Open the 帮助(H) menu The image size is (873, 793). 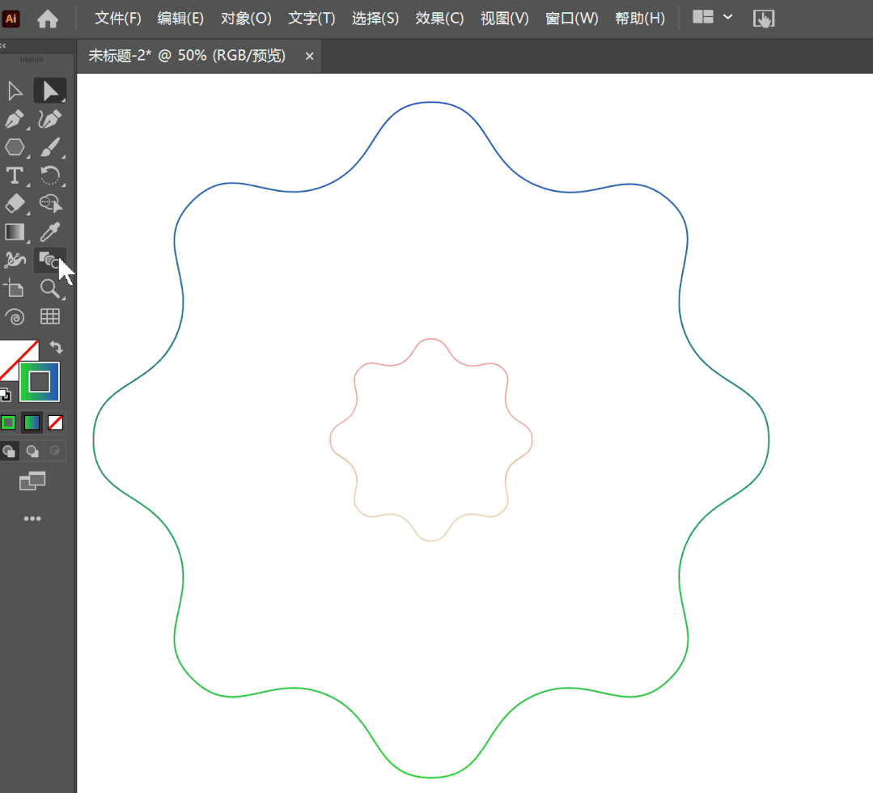point(640,19)
